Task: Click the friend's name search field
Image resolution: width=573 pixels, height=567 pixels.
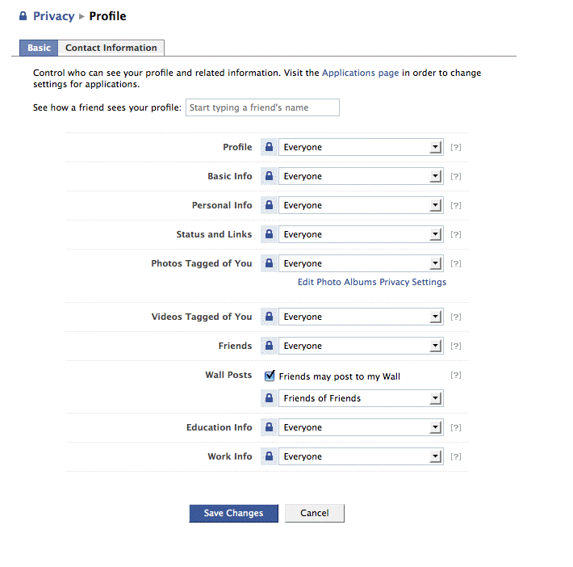Action: [262, 108]
